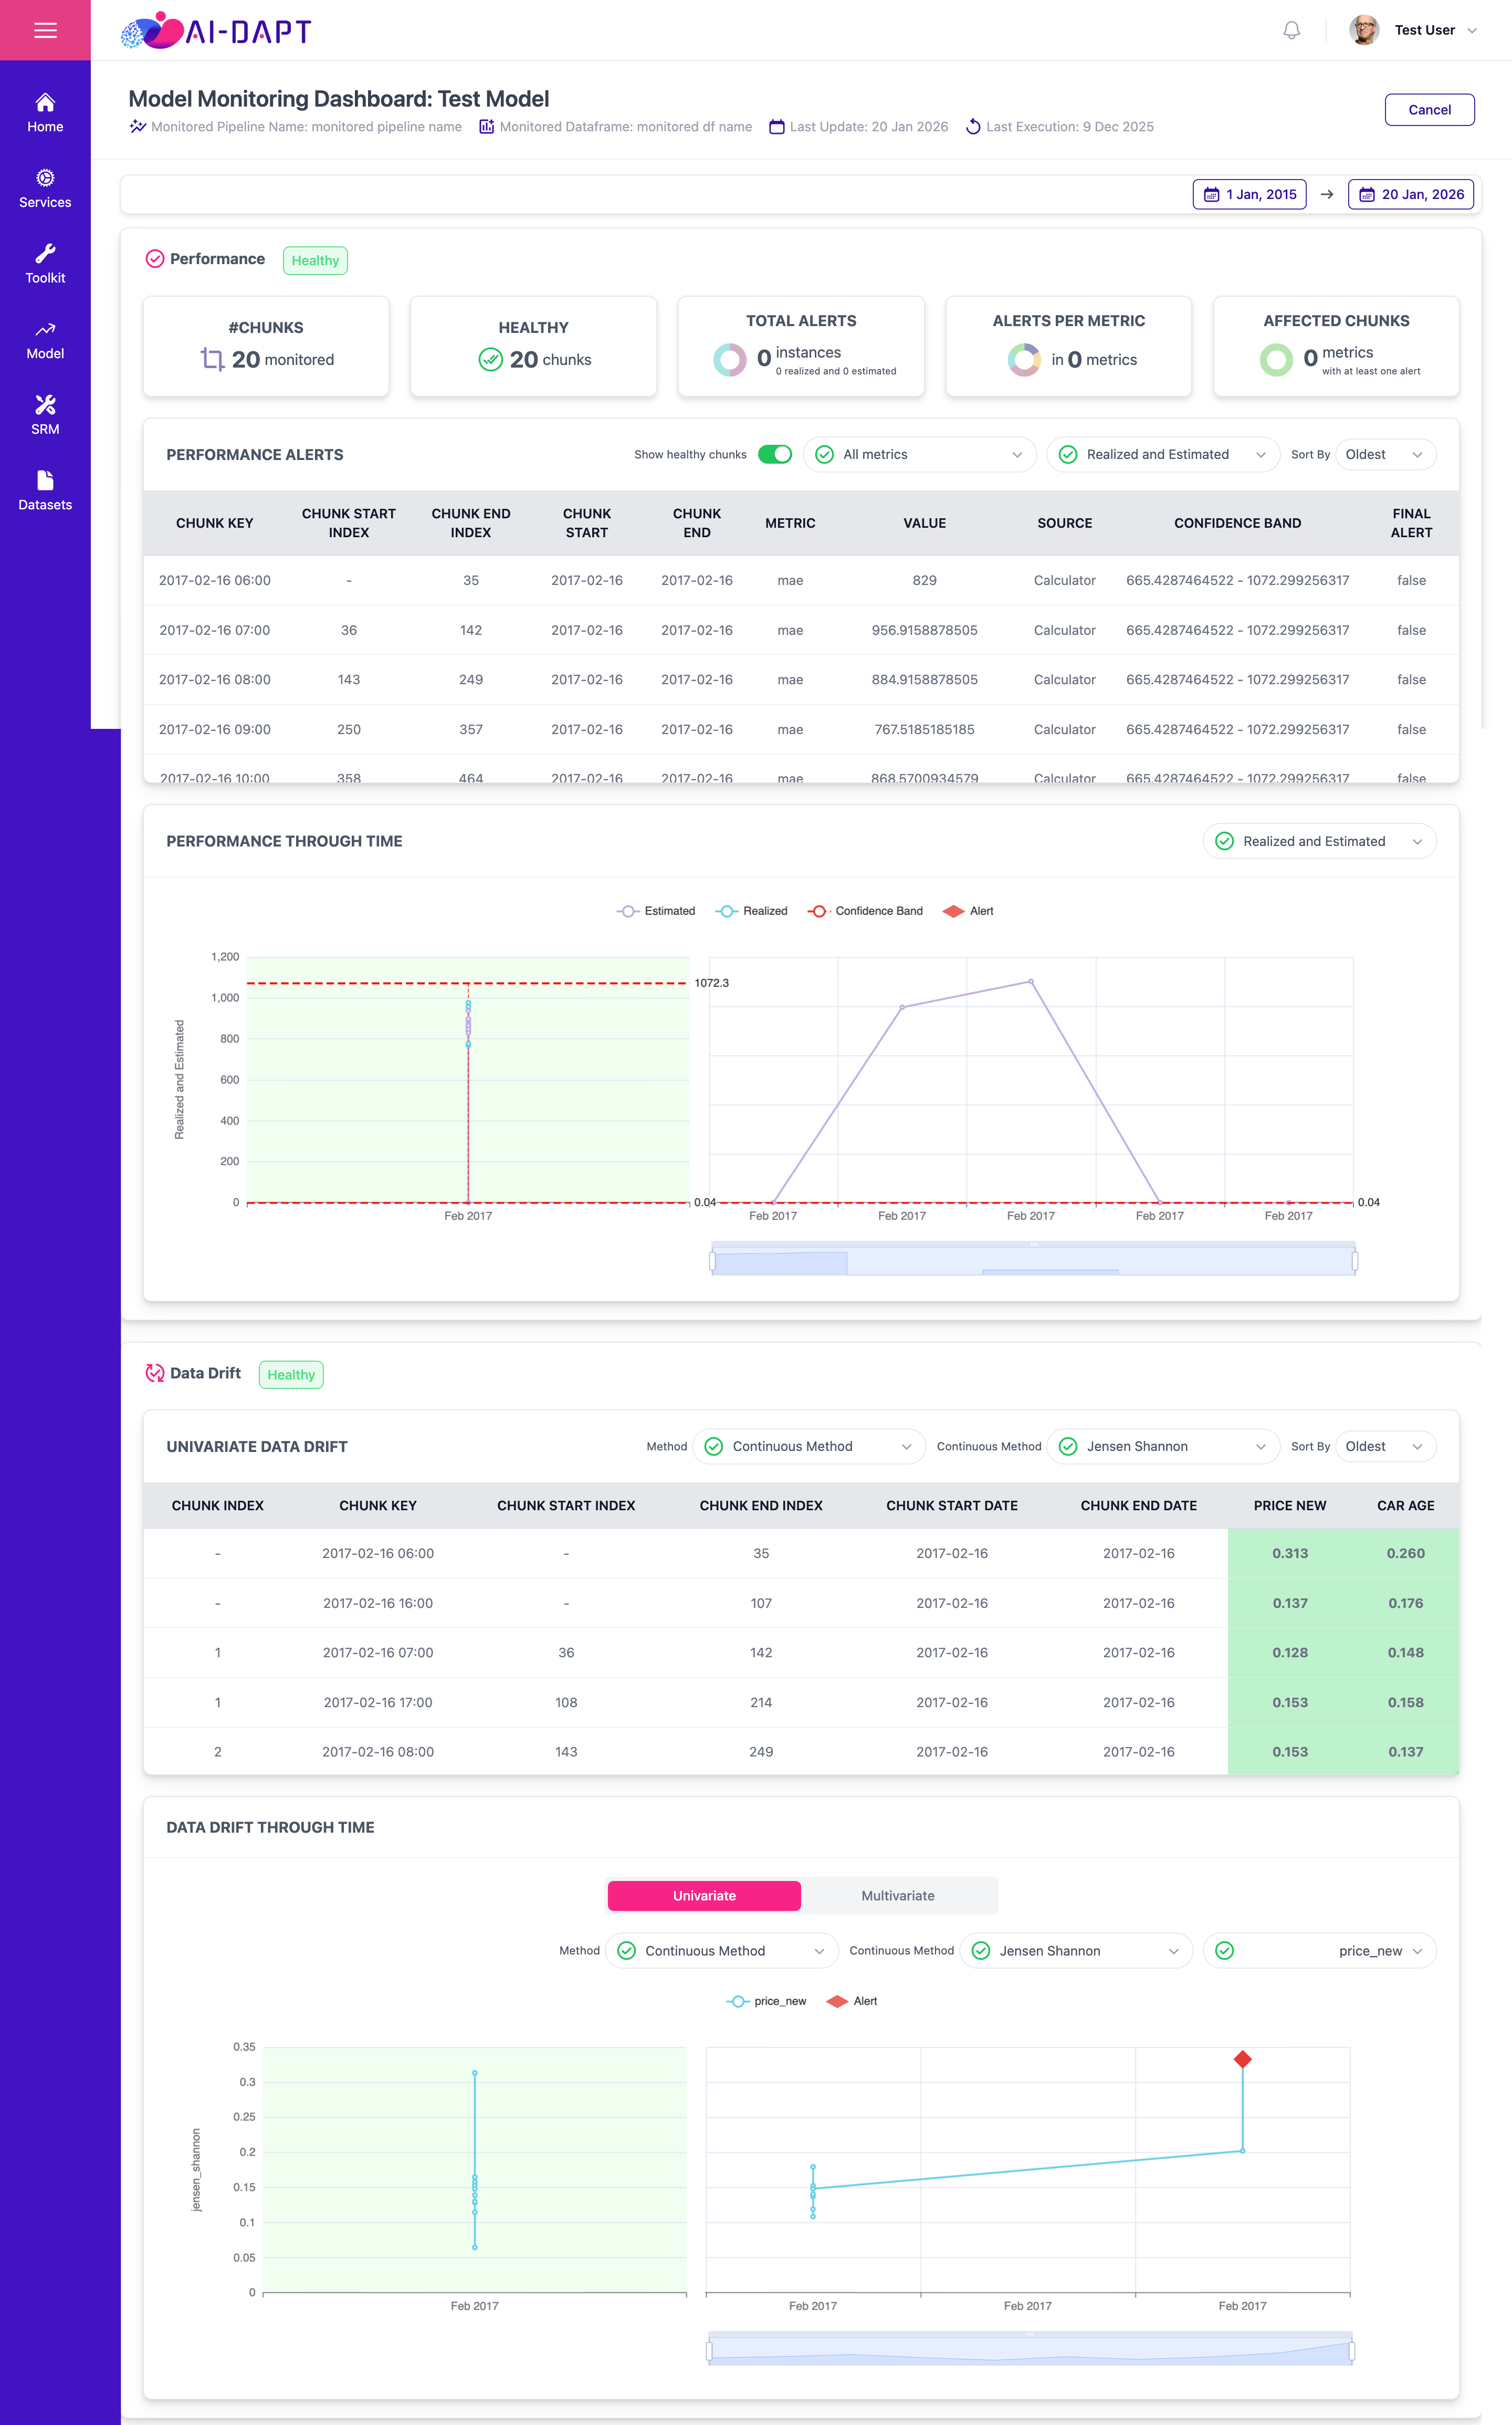Open Model in sidebar

[45, 340]
